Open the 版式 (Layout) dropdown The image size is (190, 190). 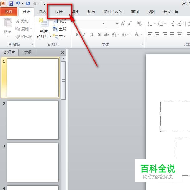(61, 21)
